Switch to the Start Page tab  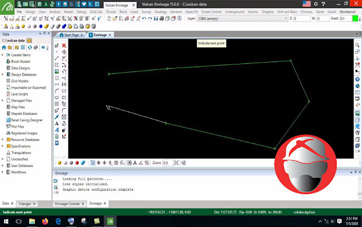pyautogui.click(x=71, y=35)
